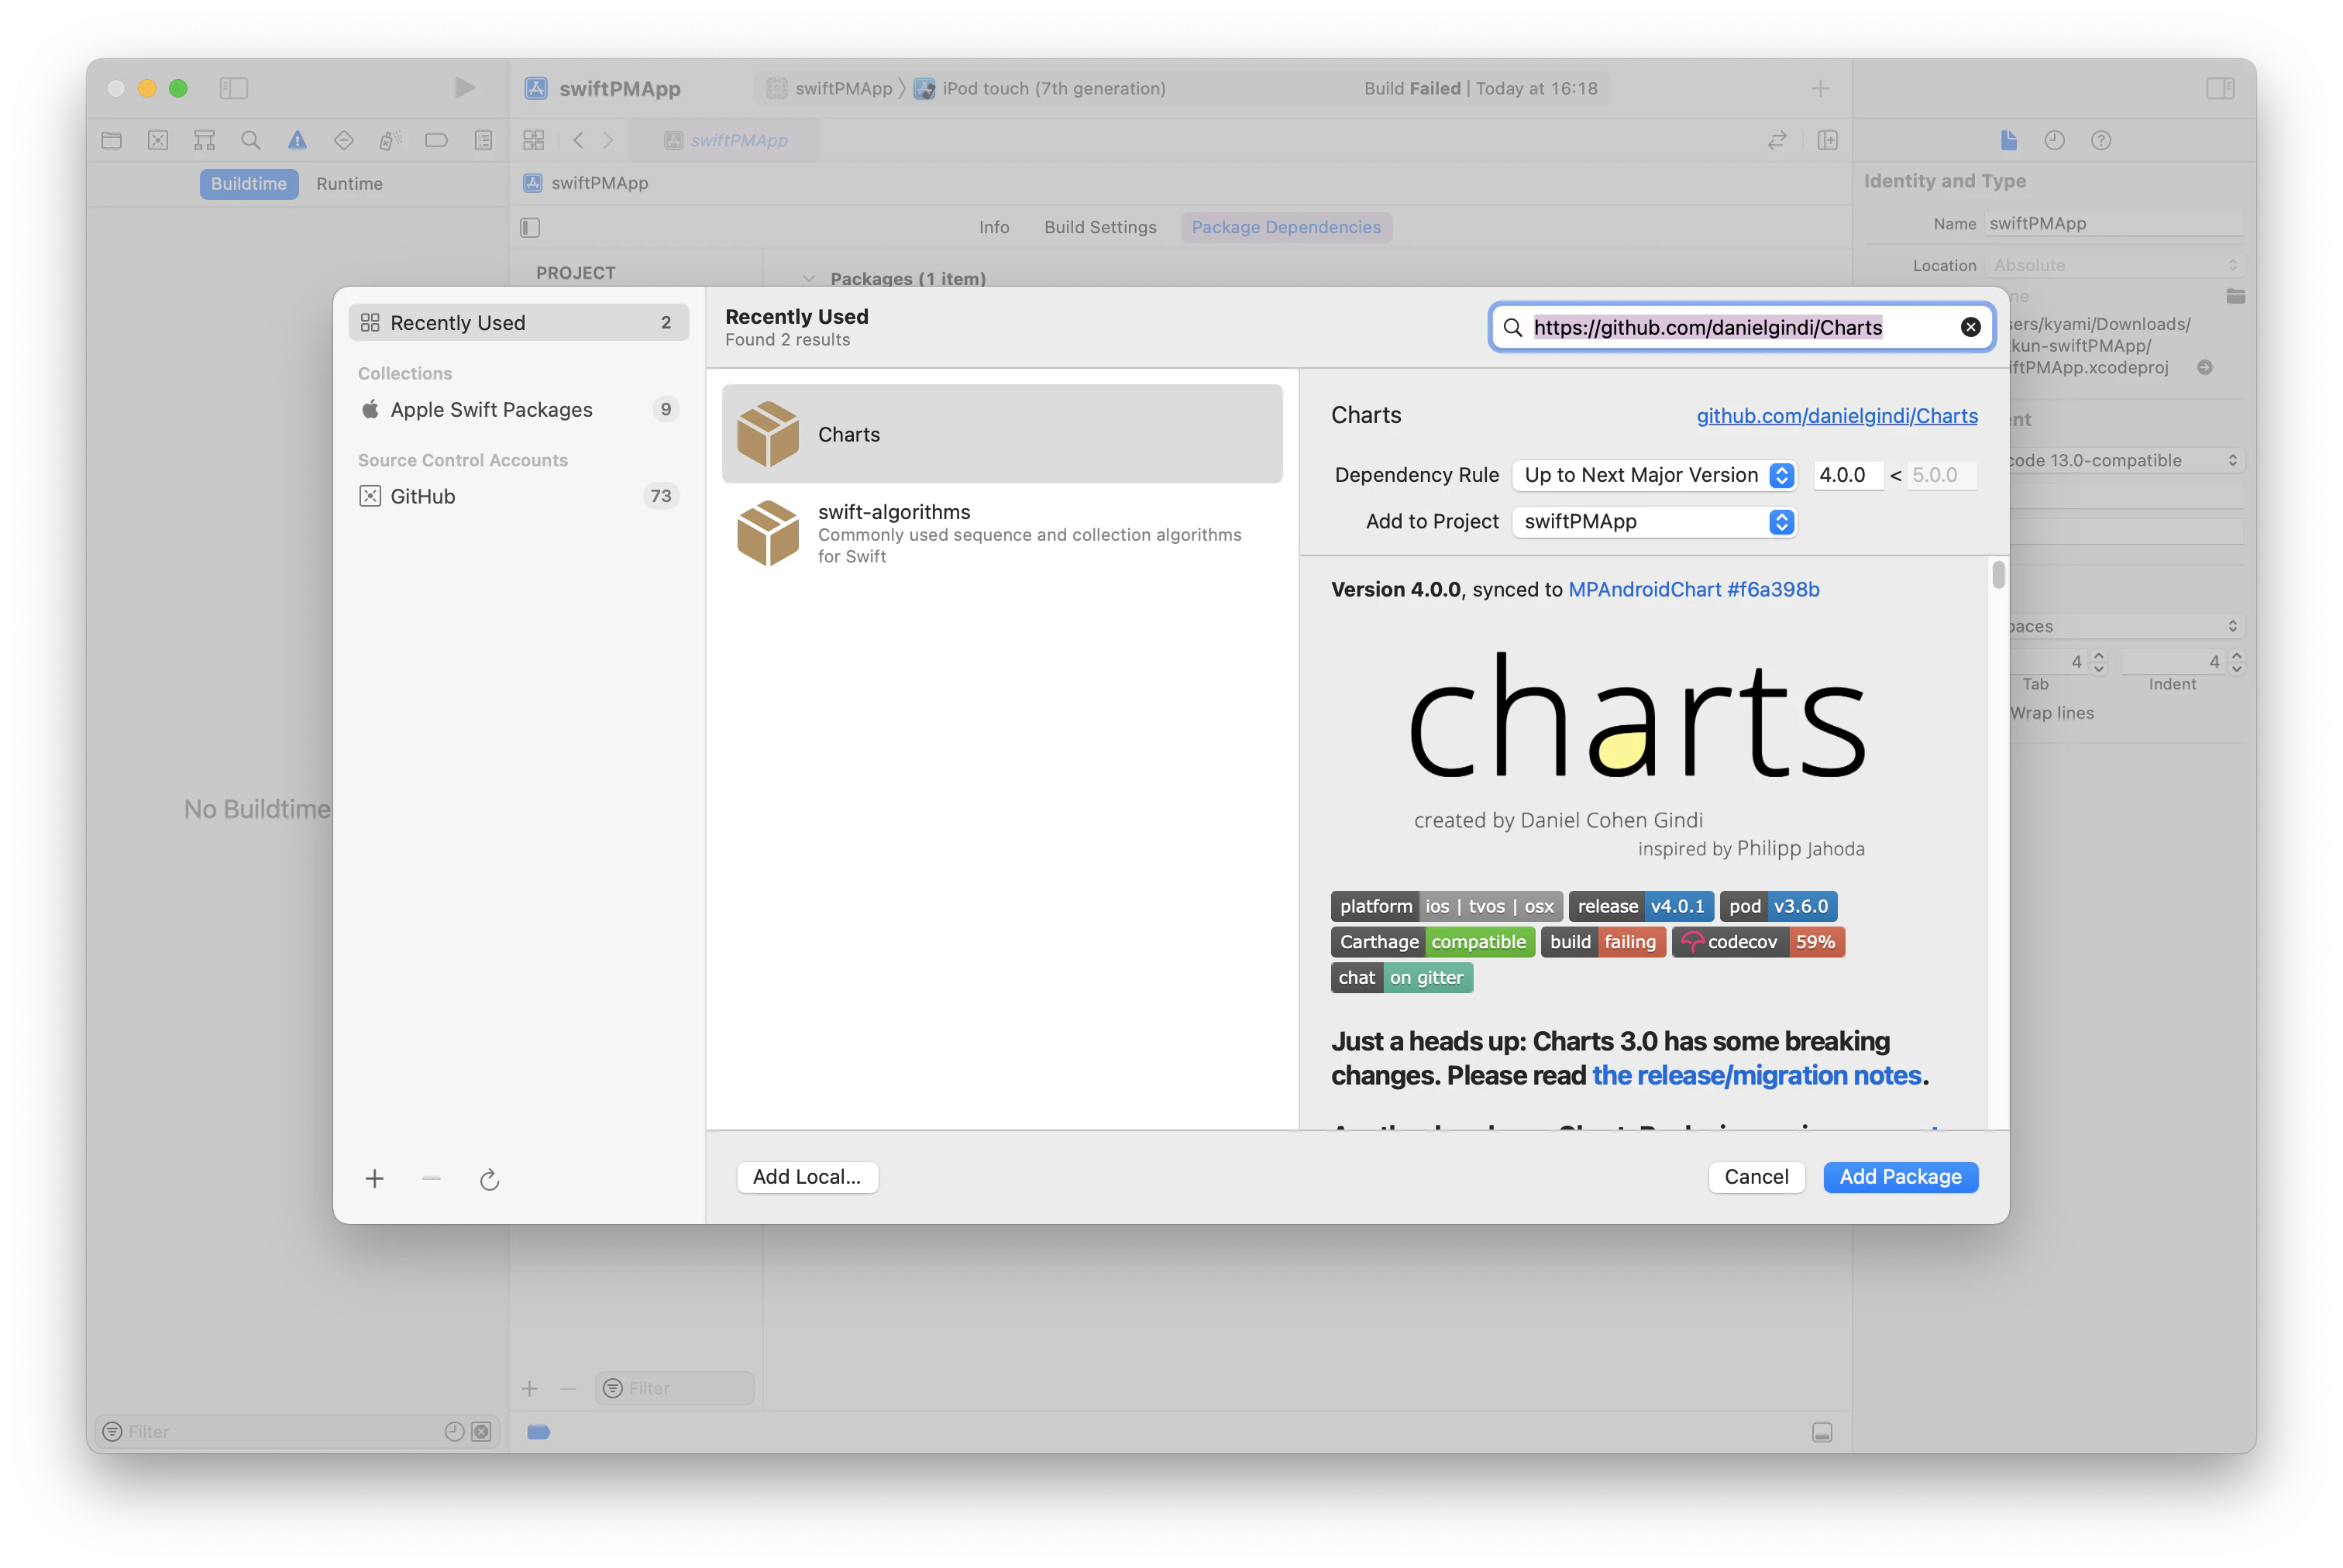The width and height of the screenshot is (2343, 1568).
Task: Click the Add Package button
Action: pyautogui.click(x=1900, y=1177)
